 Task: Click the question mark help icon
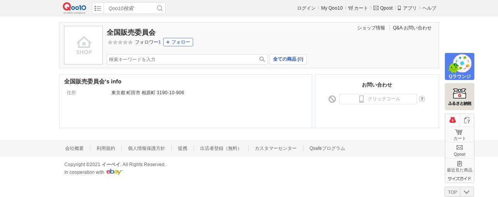(x=422, y=99)
